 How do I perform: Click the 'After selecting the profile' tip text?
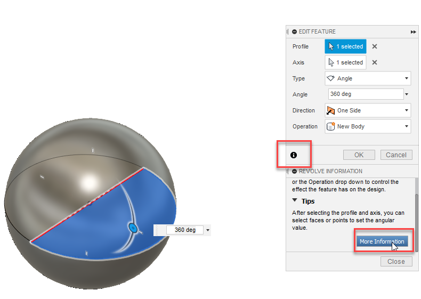point(348,220)
